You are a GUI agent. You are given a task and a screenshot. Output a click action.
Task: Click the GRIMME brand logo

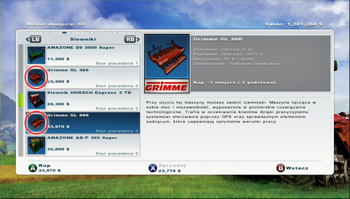(x=167, y=86)
